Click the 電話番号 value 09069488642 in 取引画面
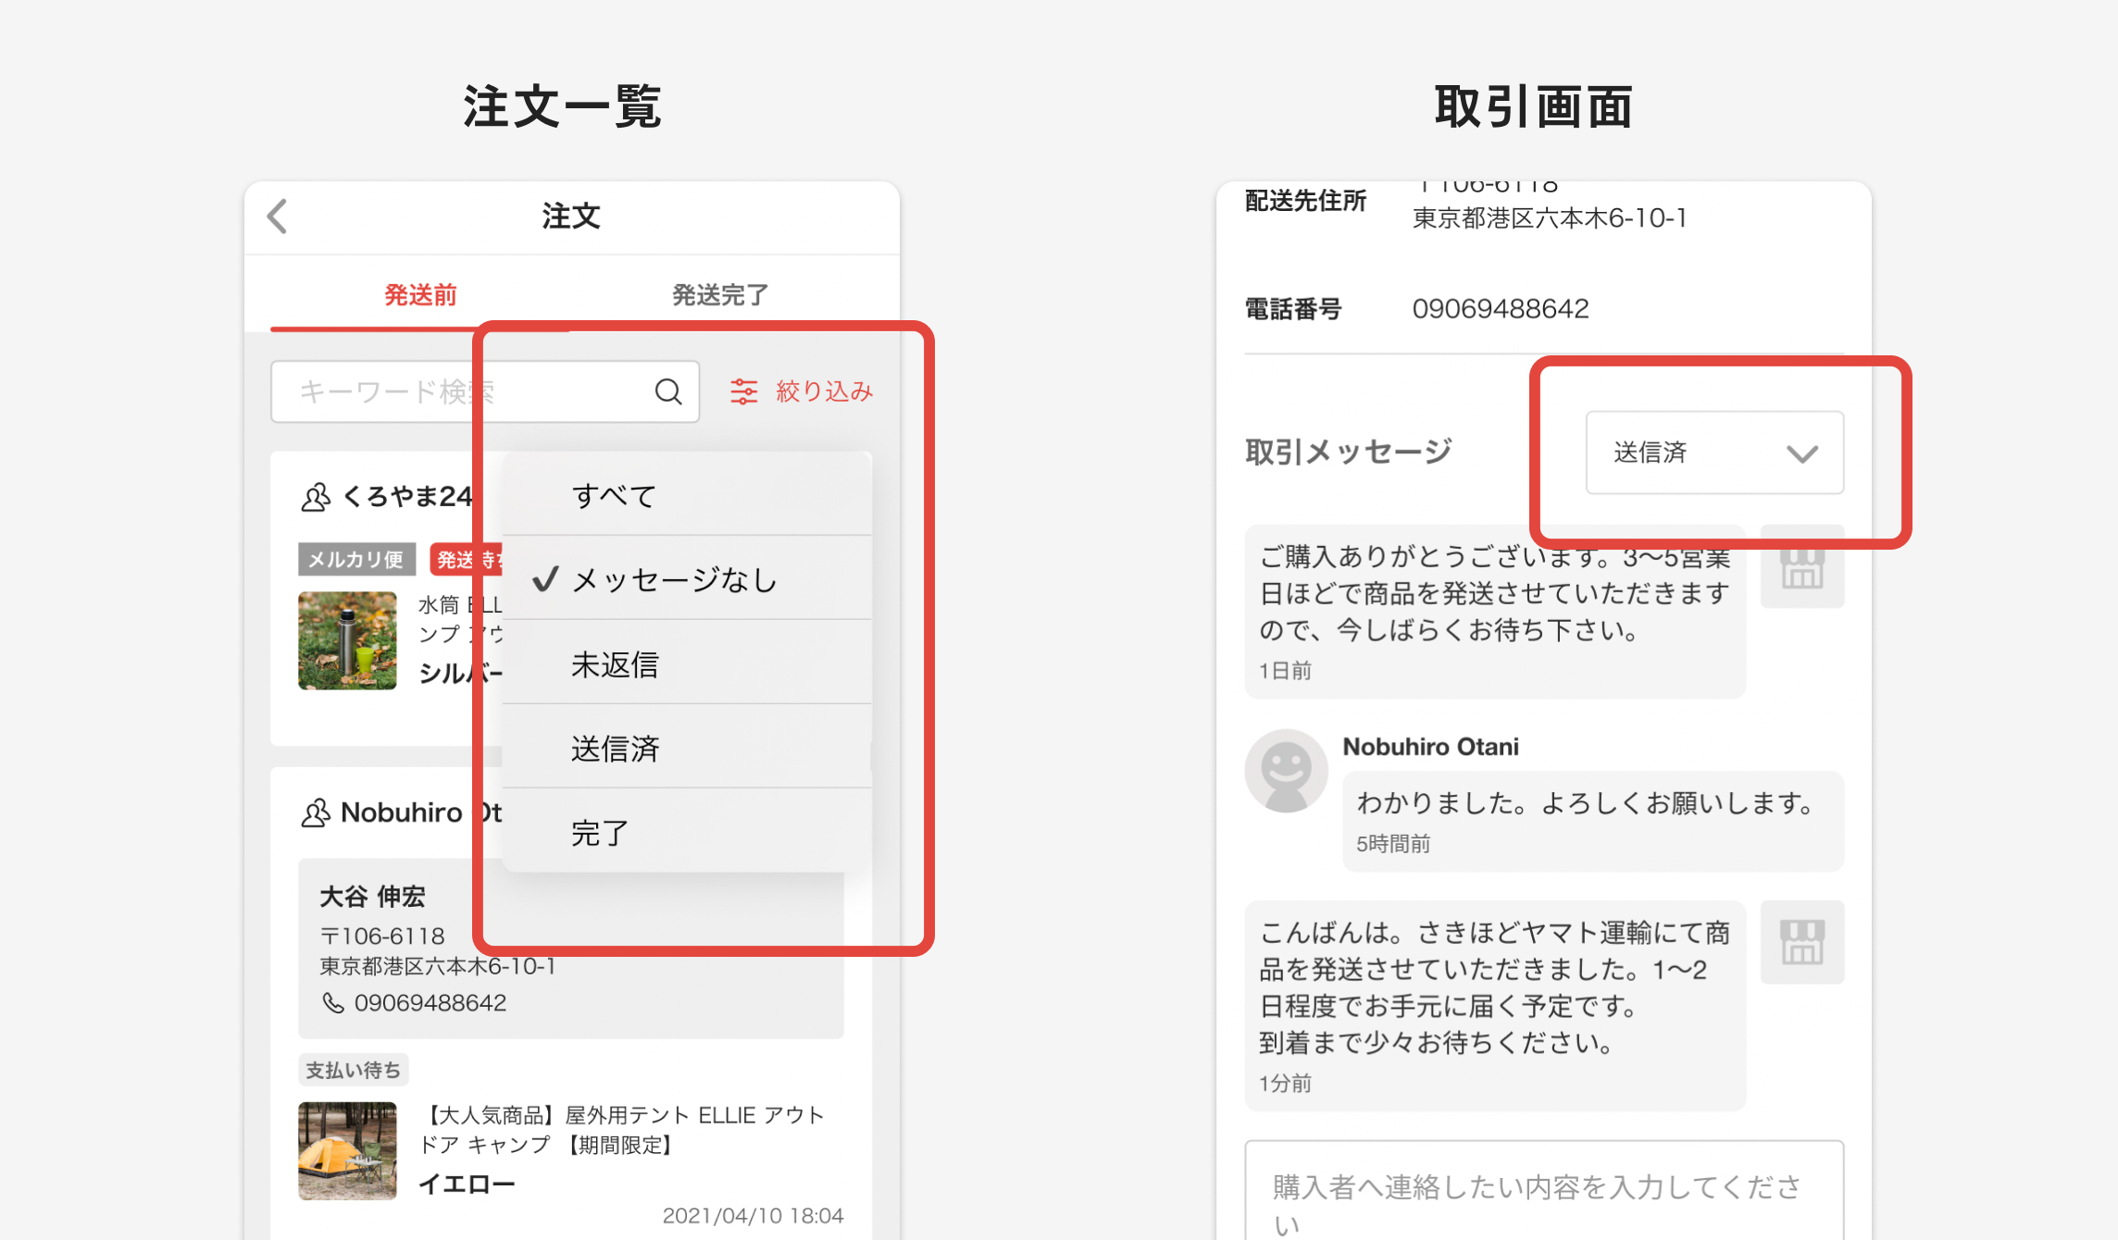The height and width of the screenshot is (1240, 2118). pos(1501,308)
